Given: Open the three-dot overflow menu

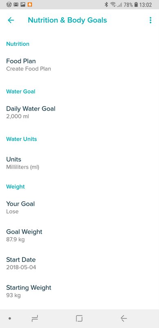Looking at the screenshot, I should click(x=150, y=20).
